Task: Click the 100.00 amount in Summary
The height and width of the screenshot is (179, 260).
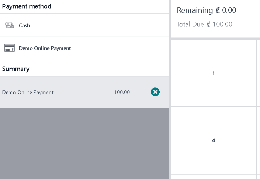Action: coord(122,92)
